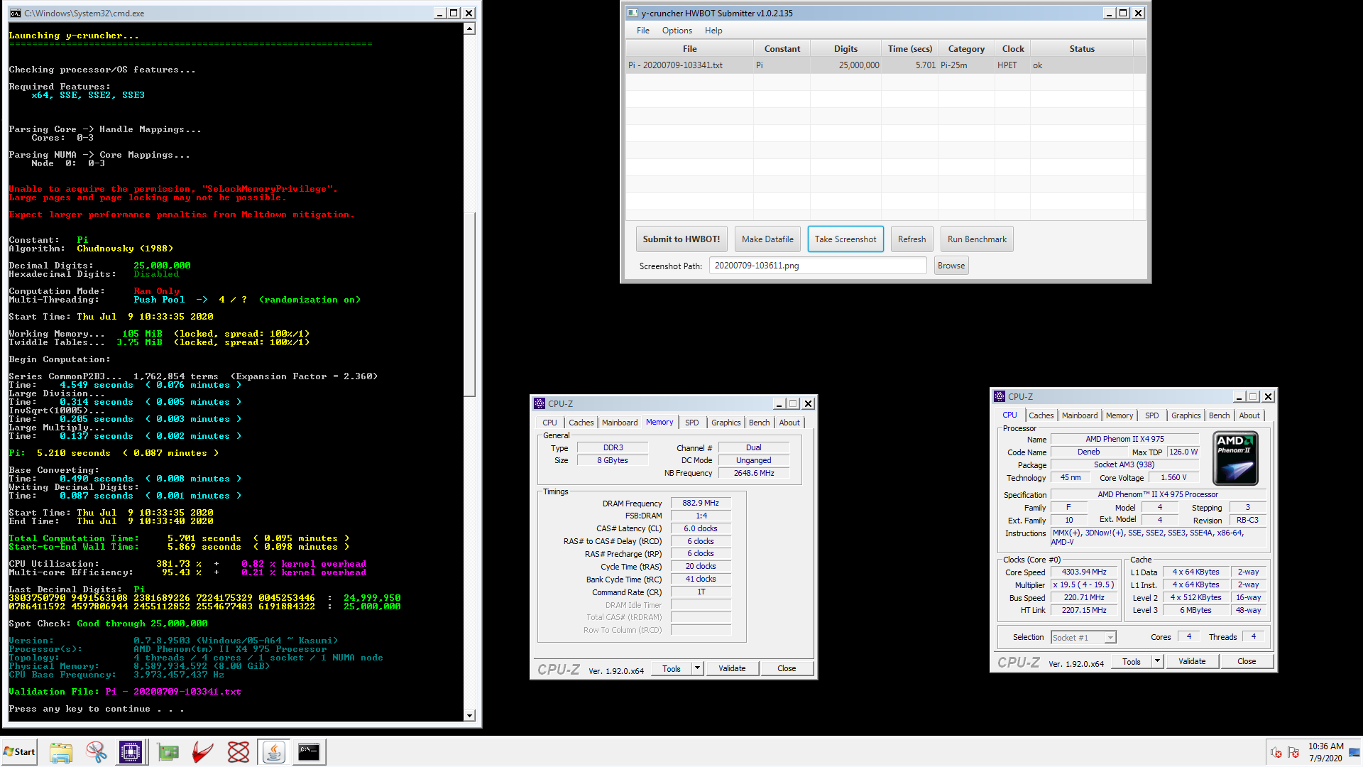Screen dimensions: 1363x767
Task: Switch to CPU tab in CPU-Z Memory window
Action: 549,423
